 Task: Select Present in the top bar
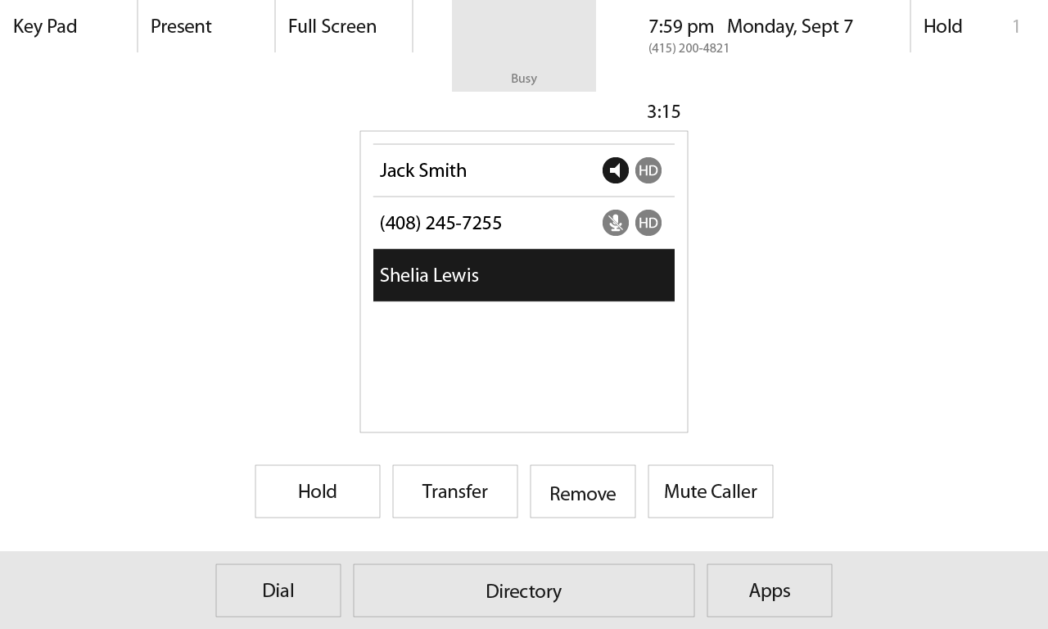click(x=206, y=26)
